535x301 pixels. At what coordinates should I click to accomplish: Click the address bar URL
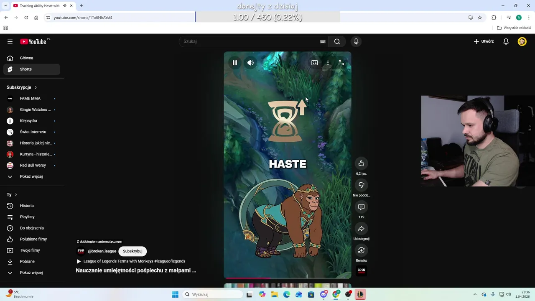[83, 18]
